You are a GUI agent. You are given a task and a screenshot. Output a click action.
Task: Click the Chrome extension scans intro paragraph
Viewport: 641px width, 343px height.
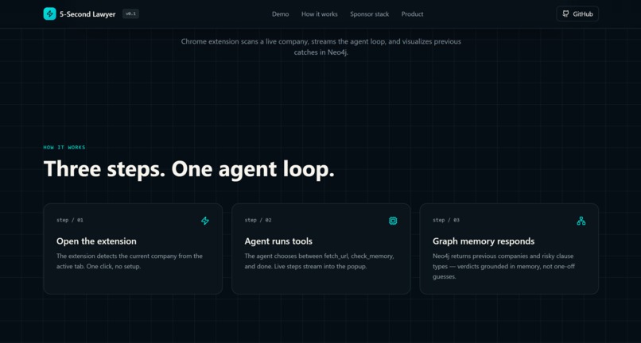click(321, 47)
